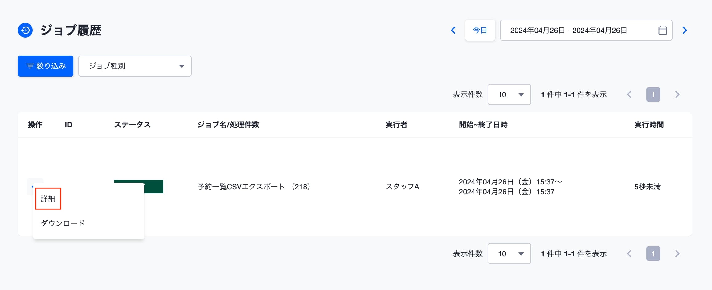Click the date range input field

coord(586,30)
